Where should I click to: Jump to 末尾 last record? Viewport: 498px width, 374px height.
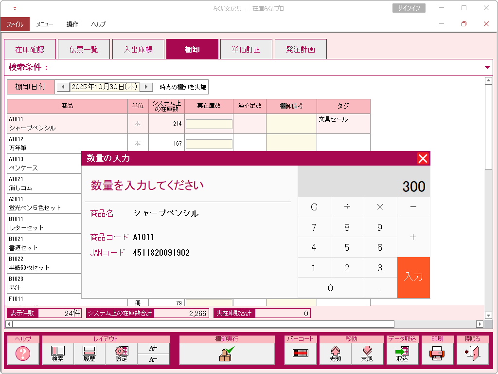tap(367, 354)
